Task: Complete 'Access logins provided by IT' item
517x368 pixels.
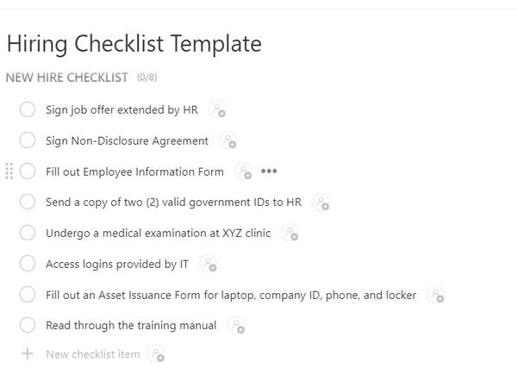Action: tap(28, 264)
